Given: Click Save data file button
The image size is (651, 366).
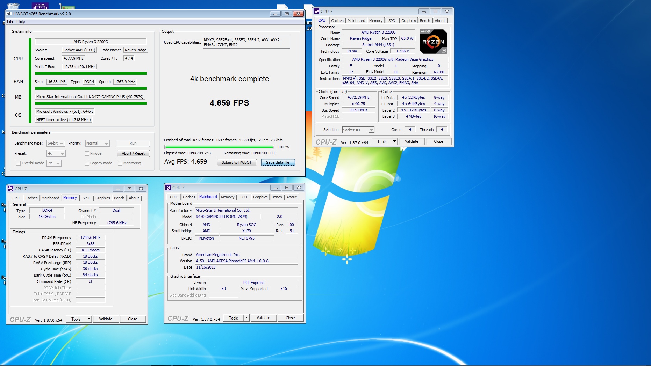Looking at the screenshot, I should pos(278,162).
